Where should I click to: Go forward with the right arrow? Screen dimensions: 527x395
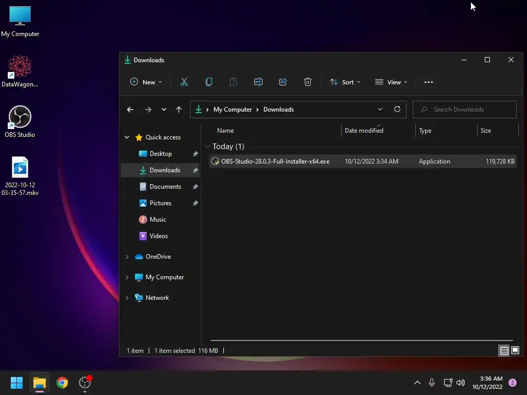148,110
